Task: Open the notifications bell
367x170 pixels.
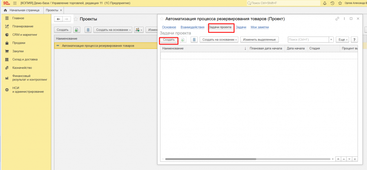Action: (325, 3)
